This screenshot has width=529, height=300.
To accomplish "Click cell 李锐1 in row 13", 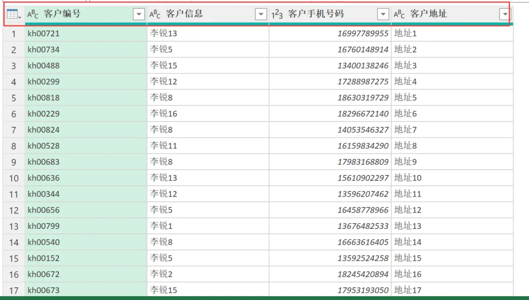I will pyautogui.click(x=208, y=226).
